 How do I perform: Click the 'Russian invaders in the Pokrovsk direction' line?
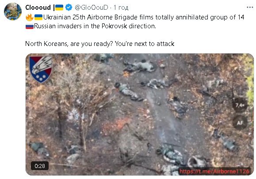coord(95,26)
